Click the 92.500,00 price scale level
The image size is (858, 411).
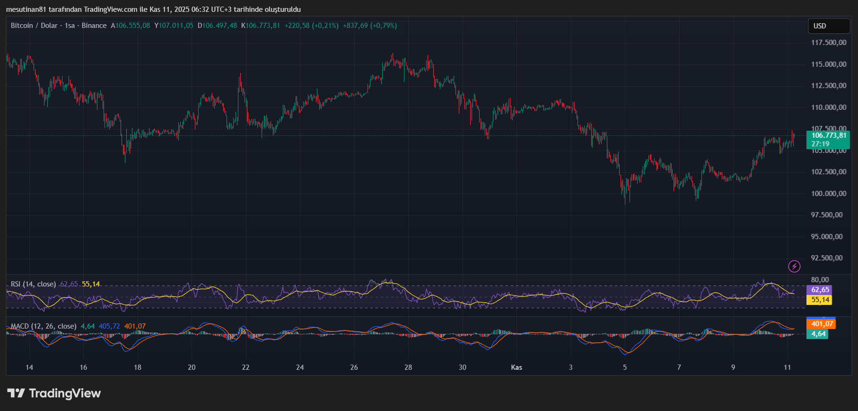(x=827, y=258)
